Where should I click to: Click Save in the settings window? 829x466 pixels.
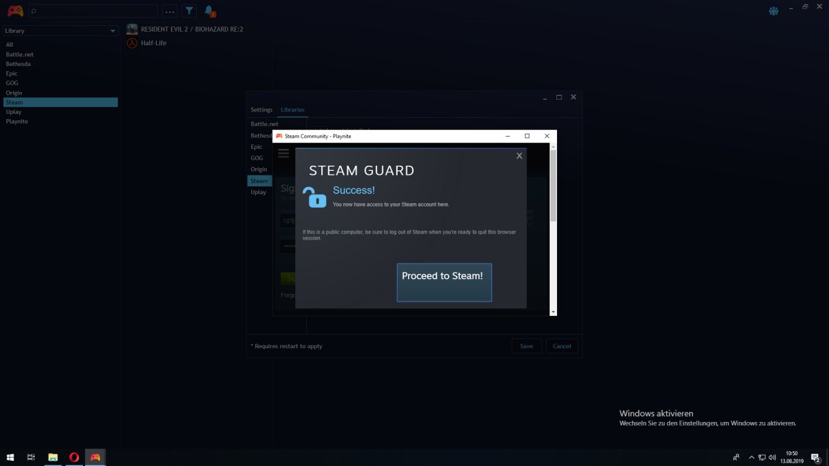527,346
